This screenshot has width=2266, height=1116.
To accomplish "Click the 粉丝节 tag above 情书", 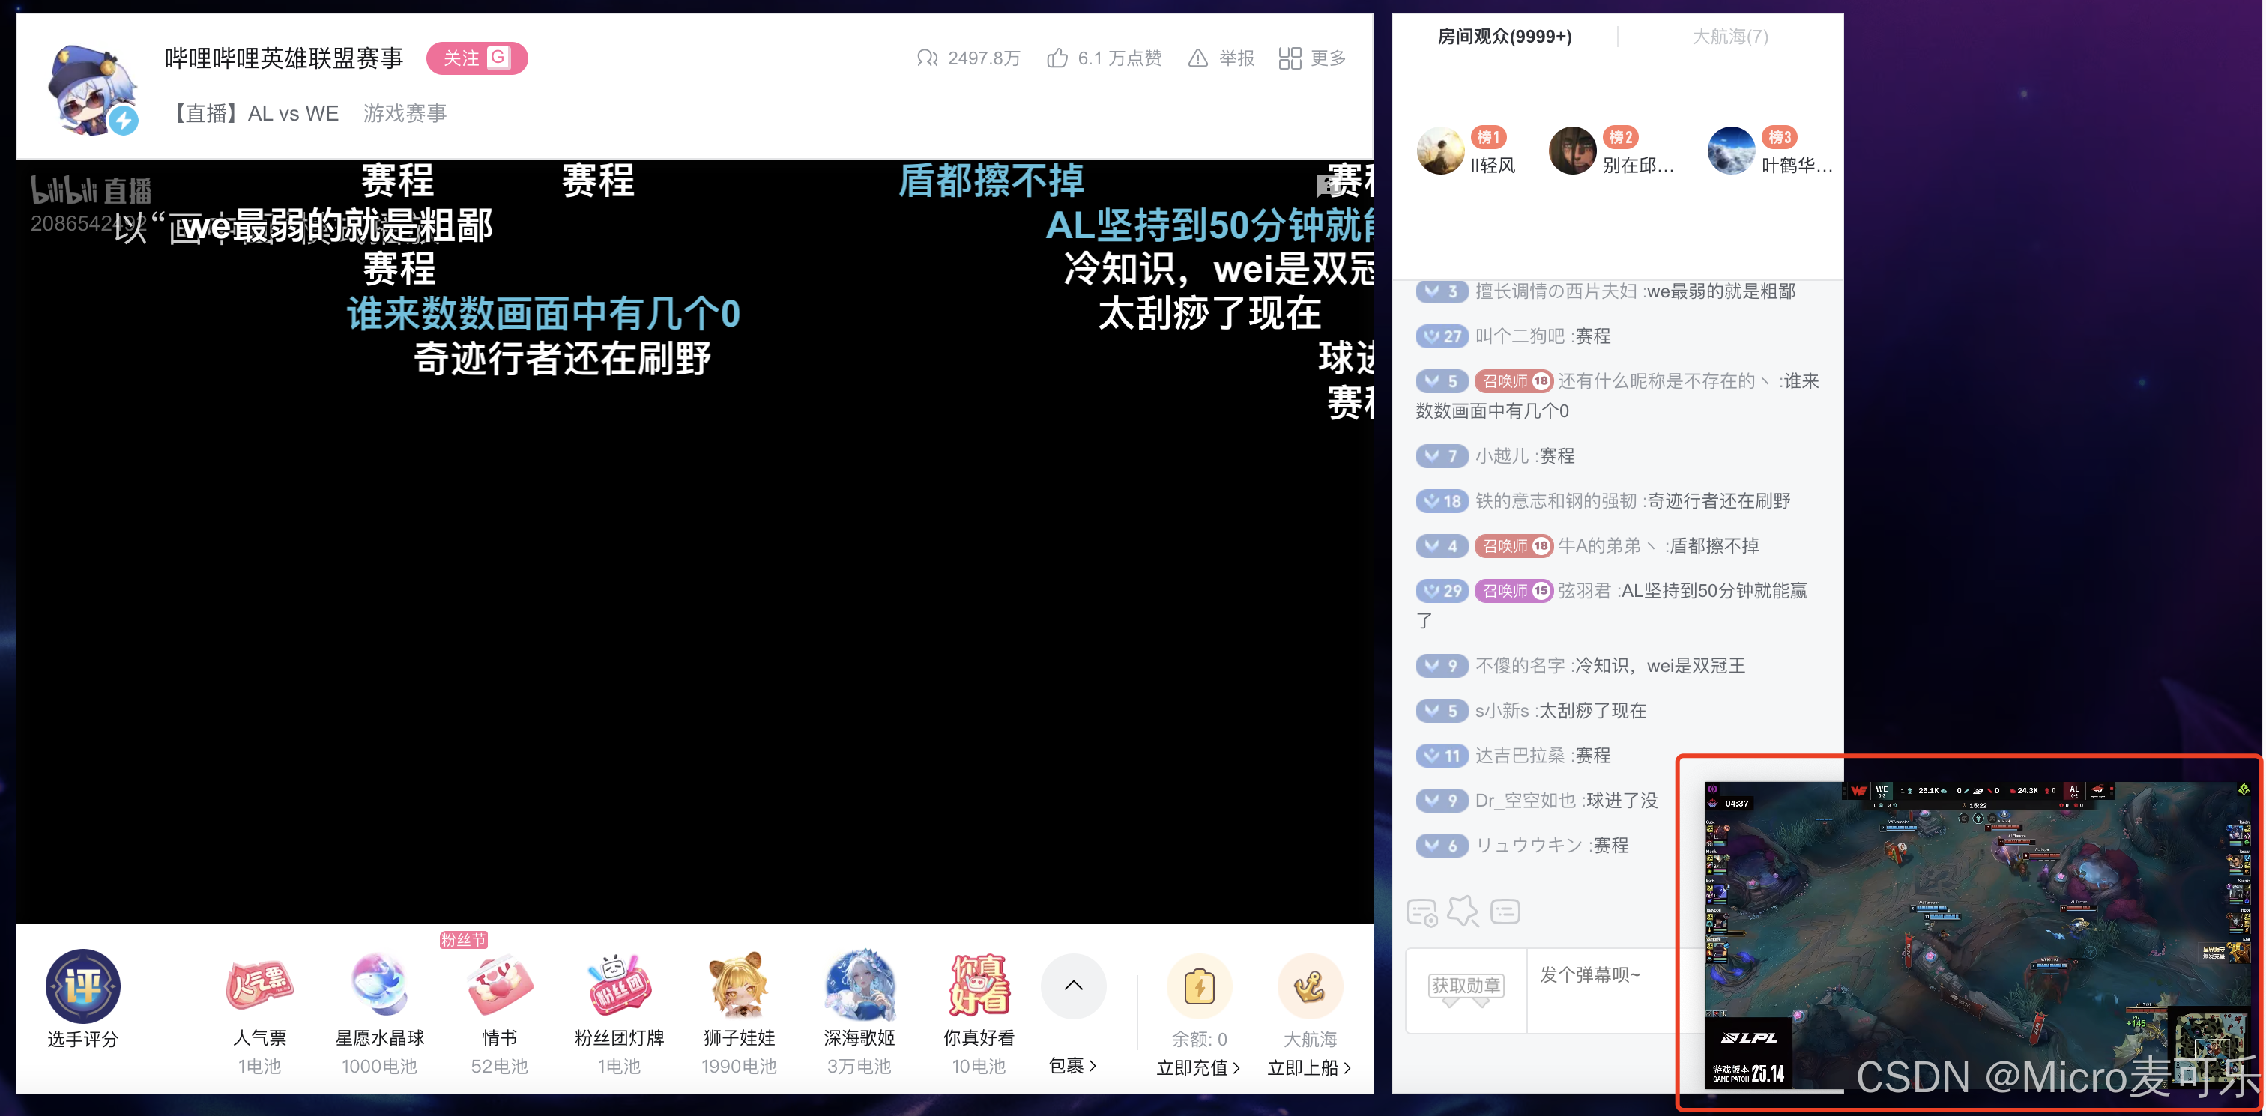I will point(464,939).
